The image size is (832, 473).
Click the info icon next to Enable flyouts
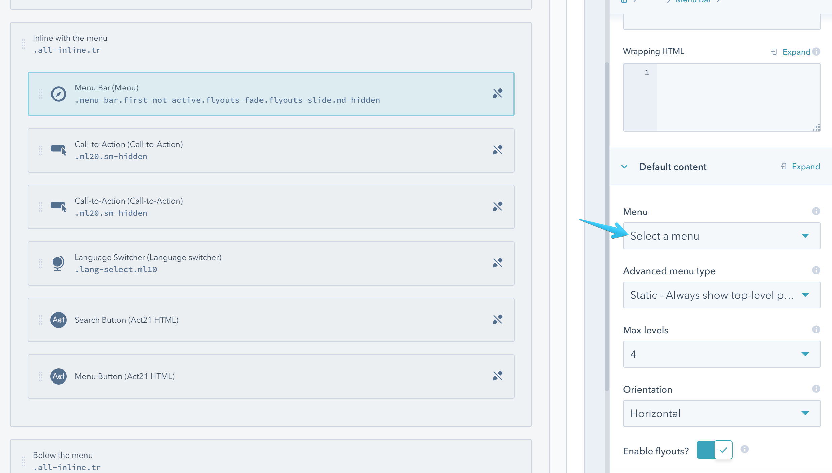pos(744,450)
